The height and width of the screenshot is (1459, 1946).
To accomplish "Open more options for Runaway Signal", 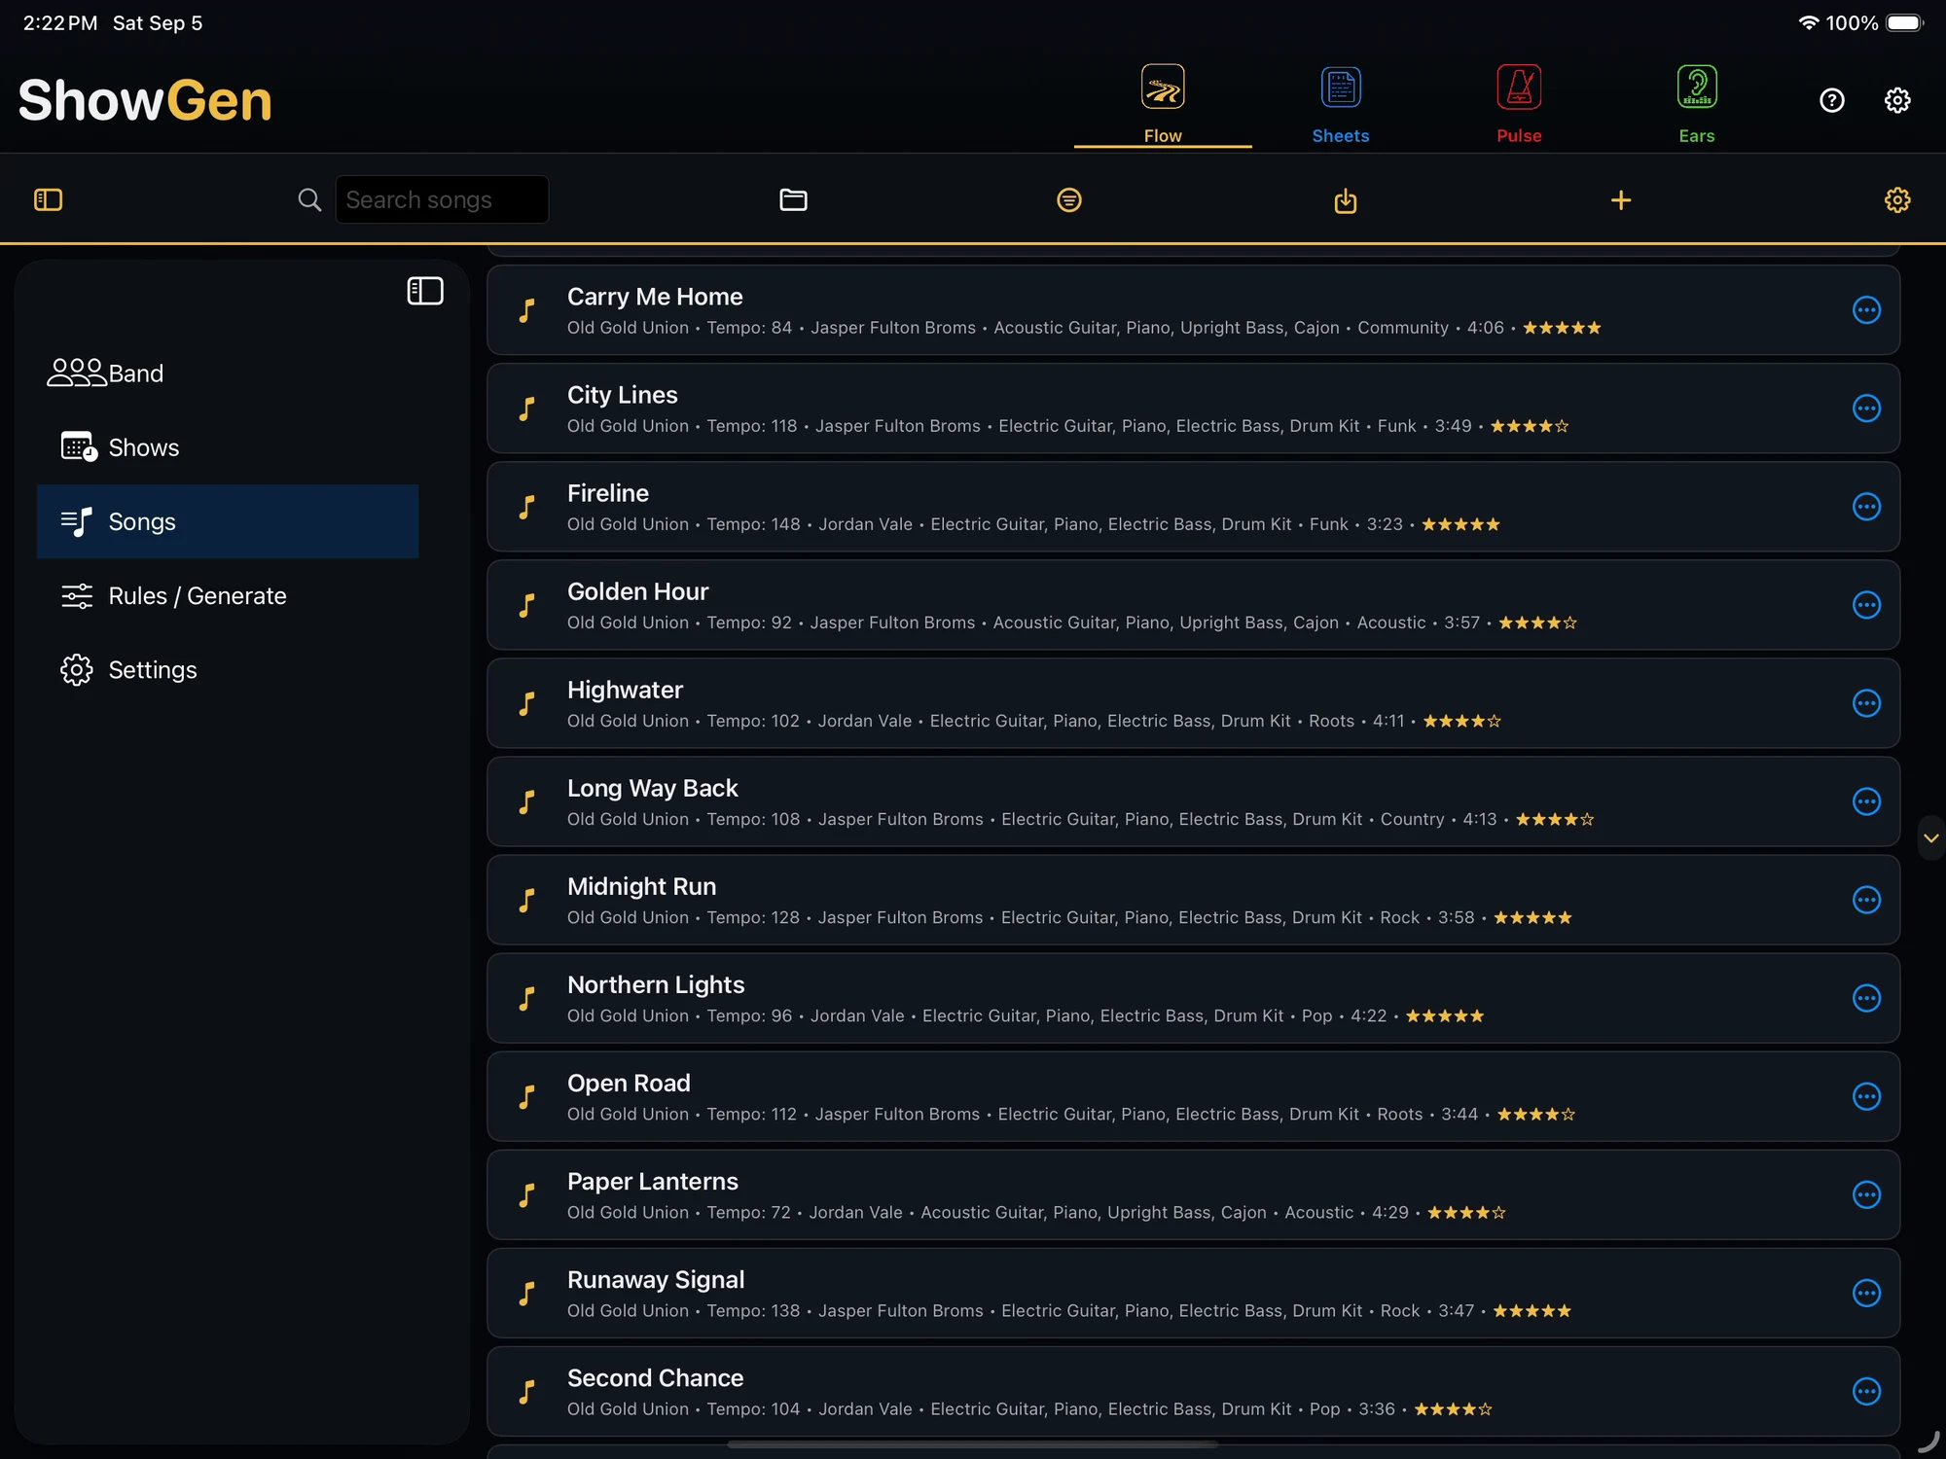I will (1866, 1293).
